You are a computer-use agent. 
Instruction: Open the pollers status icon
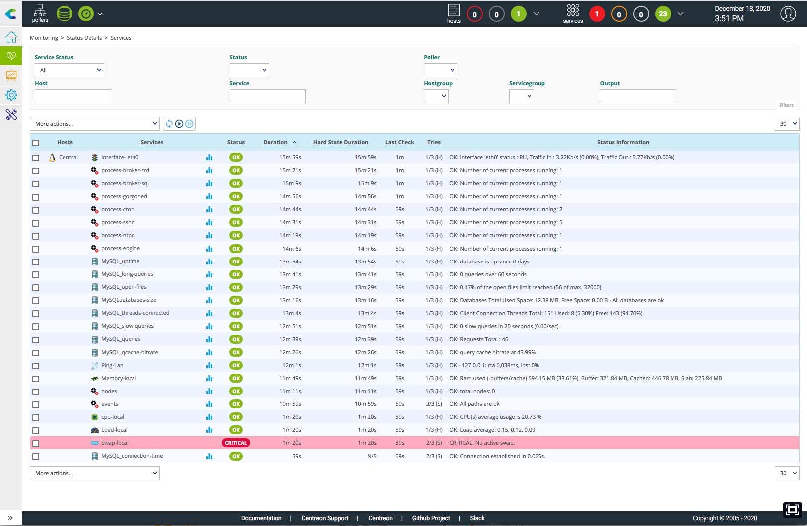(x=40, y=13)
